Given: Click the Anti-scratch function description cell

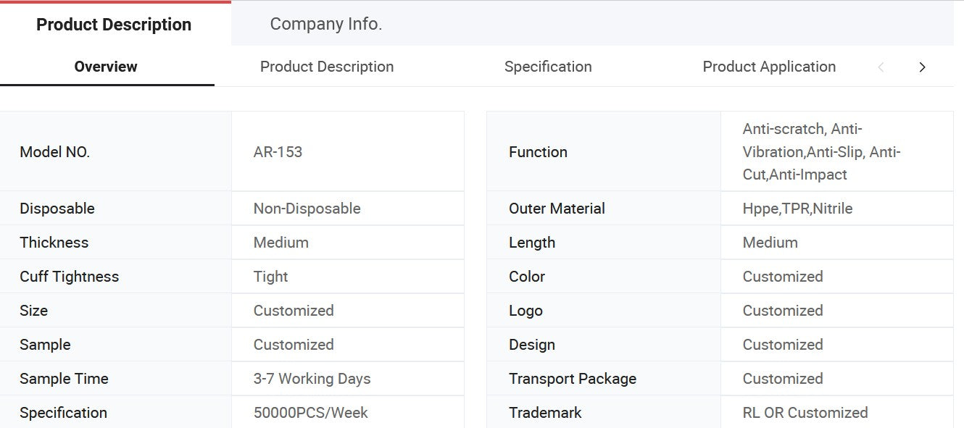Looking at the screenshot, I should point(821,152).
